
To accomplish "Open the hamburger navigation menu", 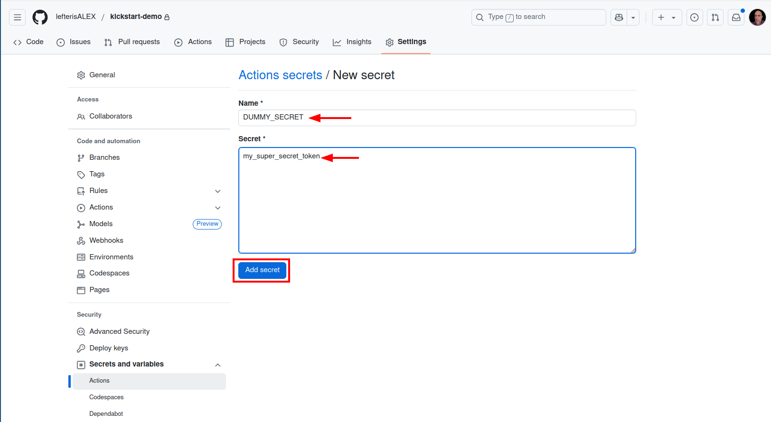I will tap(17, 18).
